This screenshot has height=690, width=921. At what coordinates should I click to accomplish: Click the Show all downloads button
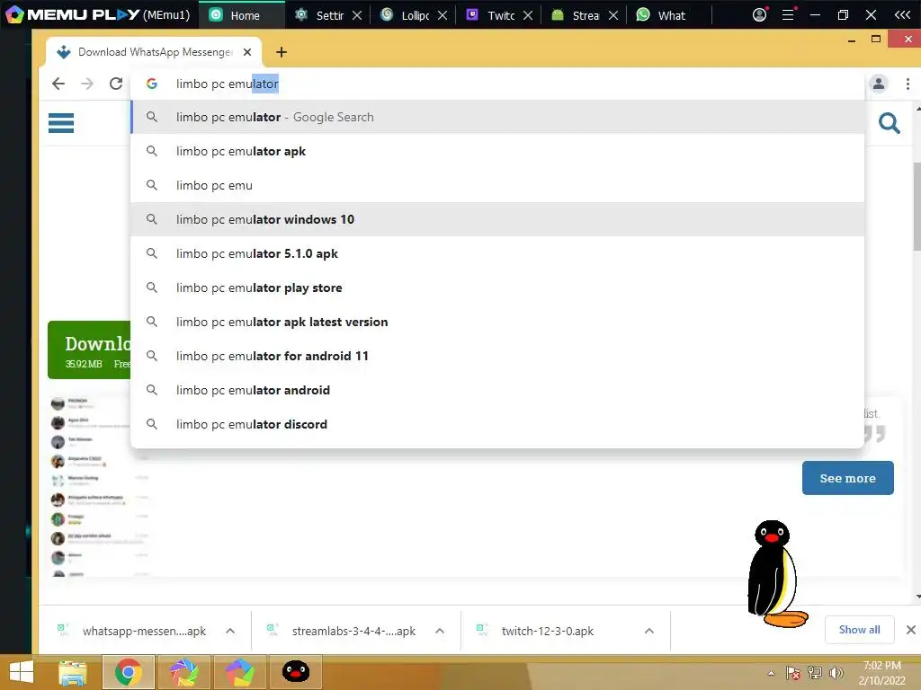pyautogui.click(x=859, y=630)
